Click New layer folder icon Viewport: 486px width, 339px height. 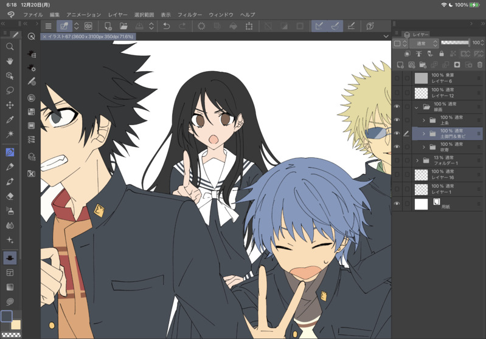coord(423,65)
